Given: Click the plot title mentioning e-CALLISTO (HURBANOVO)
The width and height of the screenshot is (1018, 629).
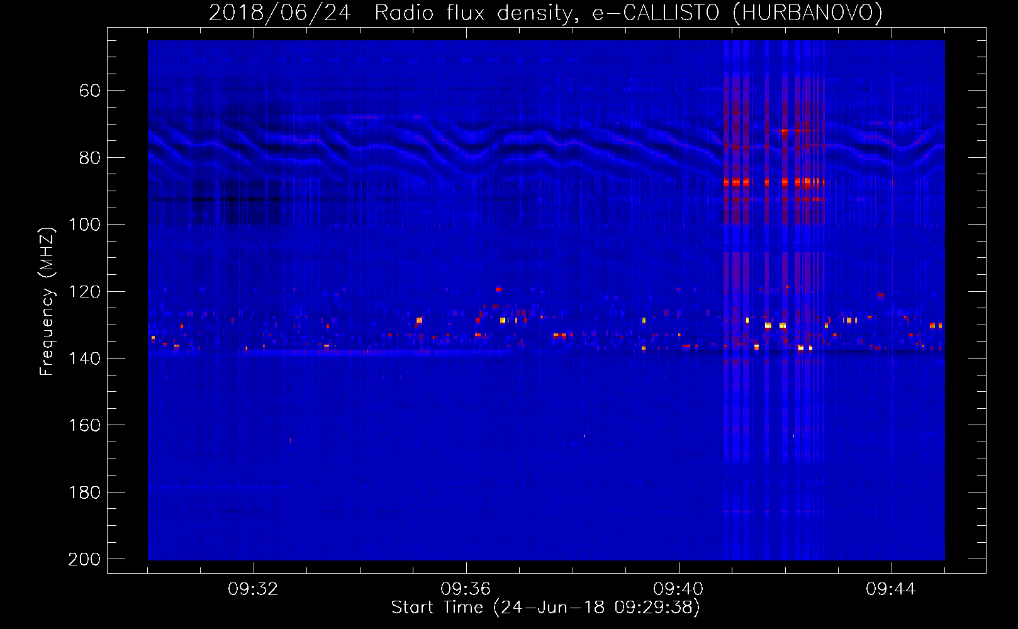Looking at the screenshot, I should point(545,13).
